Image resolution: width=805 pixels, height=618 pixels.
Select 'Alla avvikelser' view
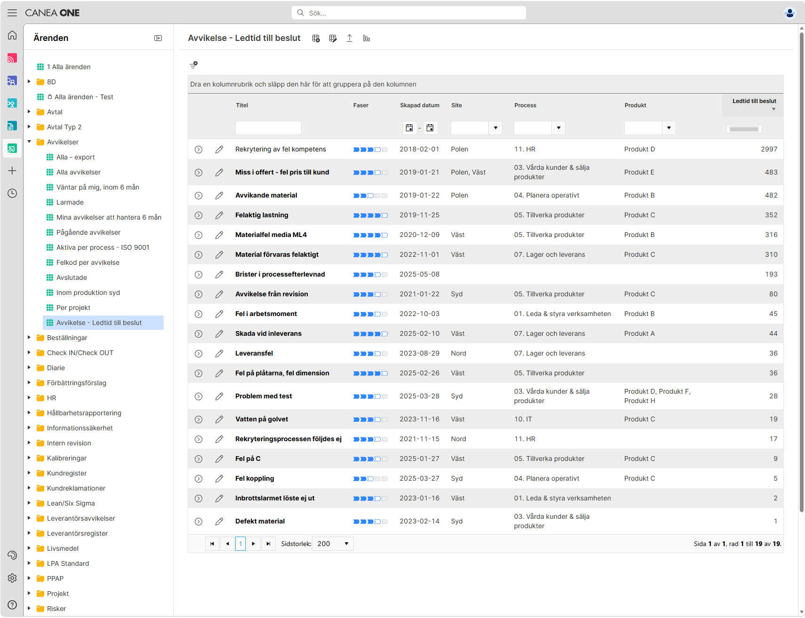pyautogui.click(x=79, y=172)
